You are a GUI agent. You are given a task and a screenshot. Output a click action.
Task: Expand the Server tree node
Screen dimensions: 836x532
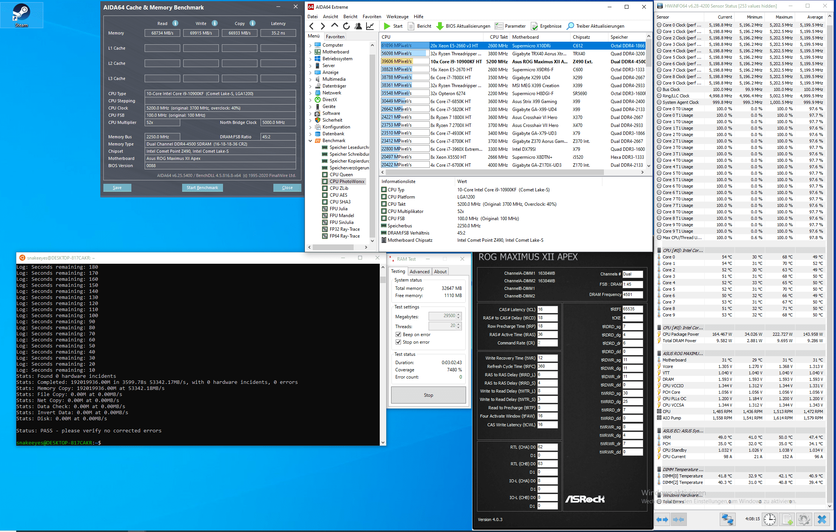pos(310,66)
